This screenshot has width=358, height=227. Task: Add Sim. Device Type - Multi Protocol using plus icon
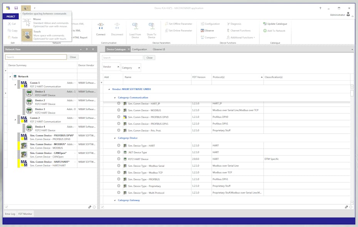point(119,193)
